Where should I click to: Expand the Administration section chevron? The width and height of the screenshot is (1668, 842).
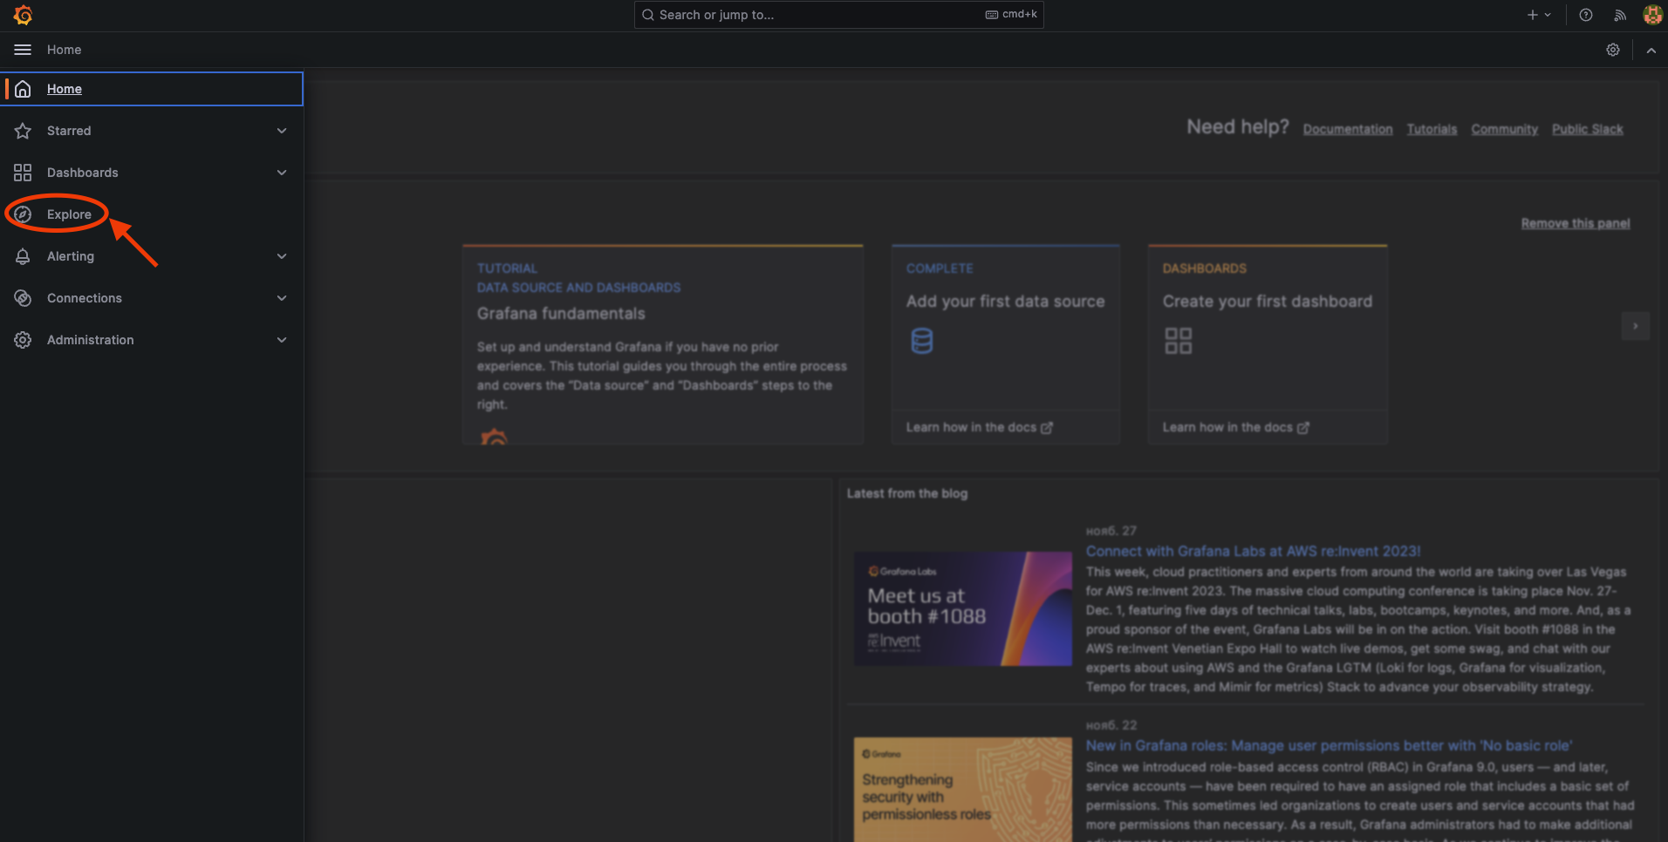[282, 340]
